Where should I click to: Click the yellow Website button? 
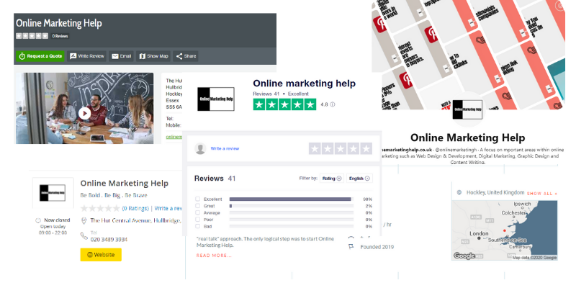pyautogui.click(x=101, y=255)
